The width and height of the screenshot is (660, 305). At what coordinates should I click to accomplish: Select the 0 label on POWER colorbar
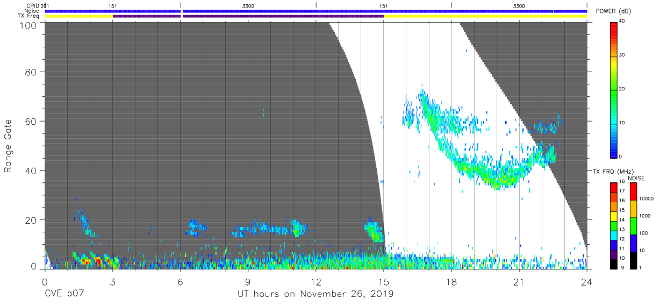(621, 157)
